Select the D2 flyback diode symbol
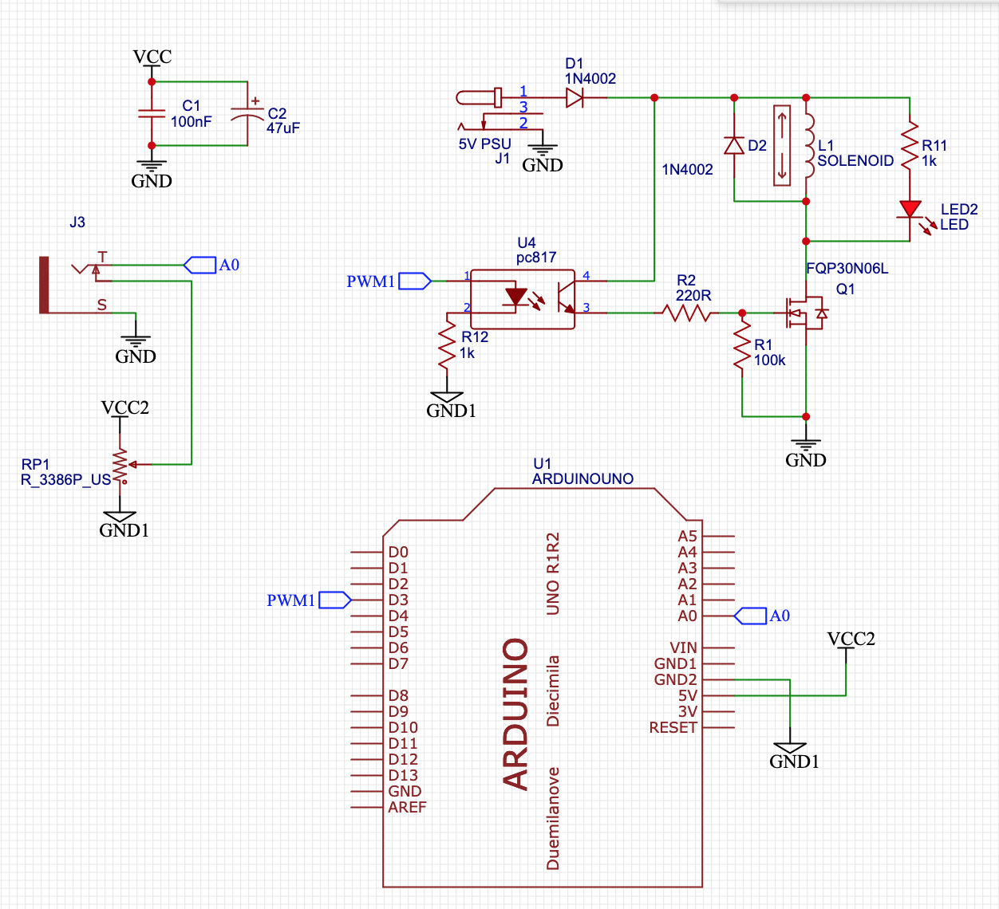 pyautogui.click(x=734, y=146)
